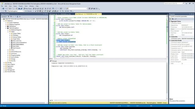This screenshot has height=109, width=195.
Task: Click the Alphabetical sort icon in Properties toolbar
Action: click(x=173, y=19)
